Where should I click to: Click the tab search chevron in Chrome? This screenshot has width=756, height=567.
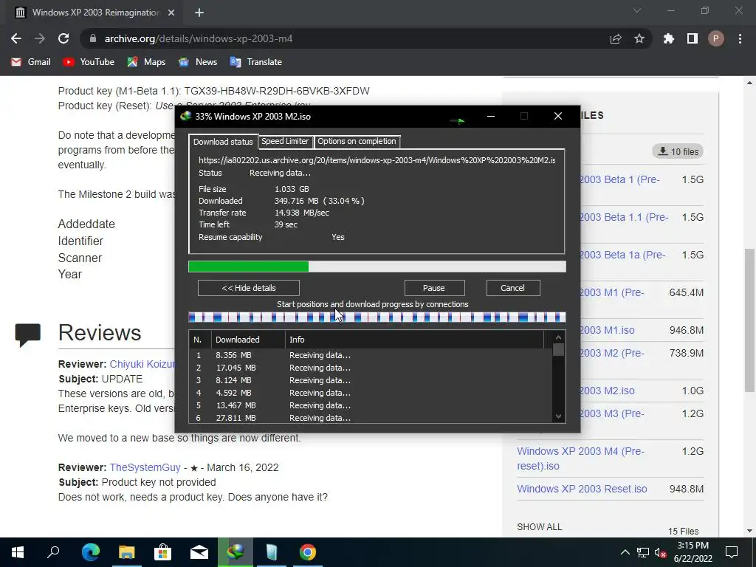637,10
